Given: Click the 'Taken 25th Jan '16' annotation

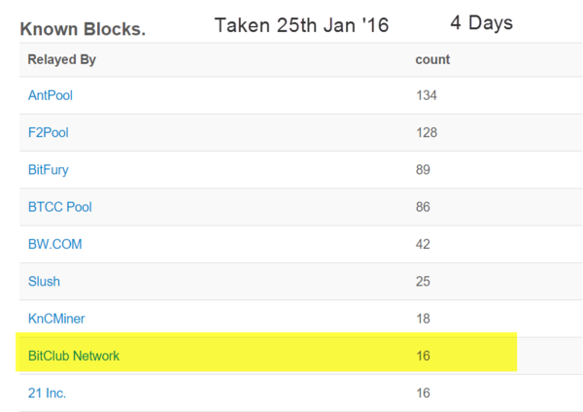Looking at the screenshot, I should 301,25.
